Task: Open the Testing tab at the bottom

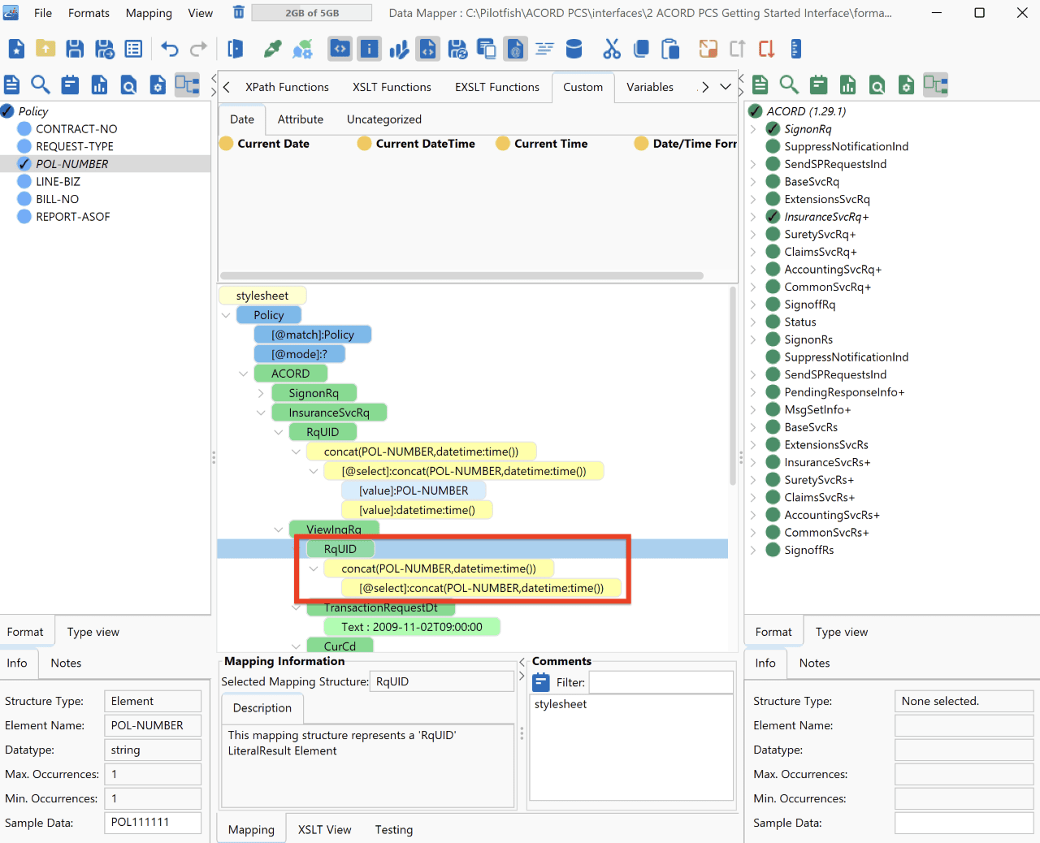Action: 394,829
